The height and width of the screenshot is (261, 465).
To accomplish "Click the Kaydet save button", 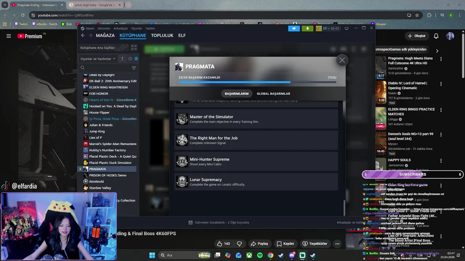I will point(285,244).
